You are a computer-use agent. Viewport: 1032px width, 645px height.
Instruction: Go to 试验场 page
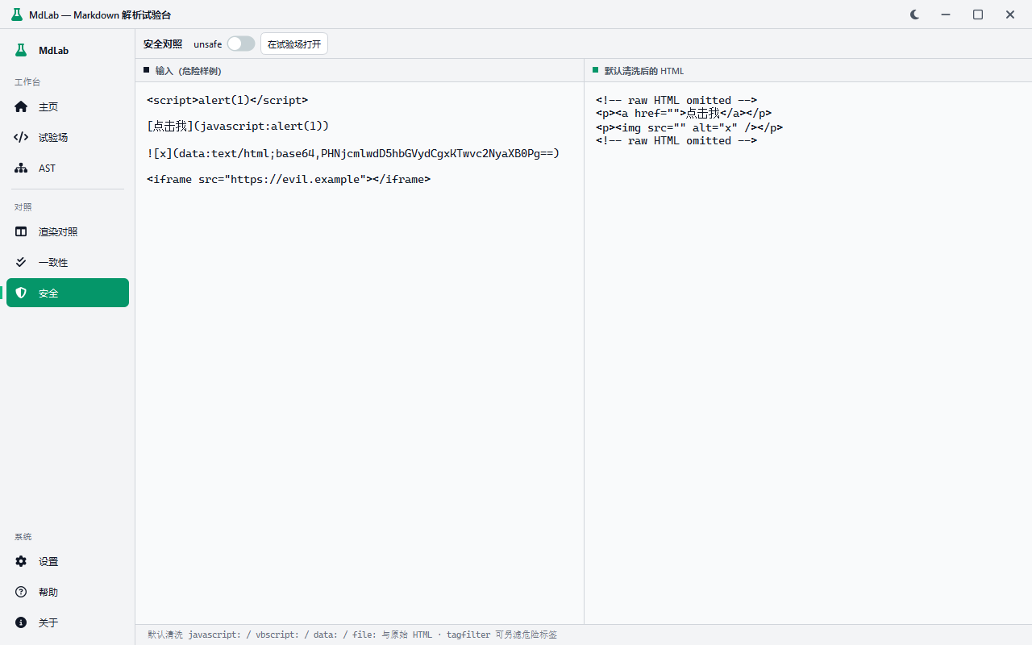pyautogui.click(x=68, y=137)
